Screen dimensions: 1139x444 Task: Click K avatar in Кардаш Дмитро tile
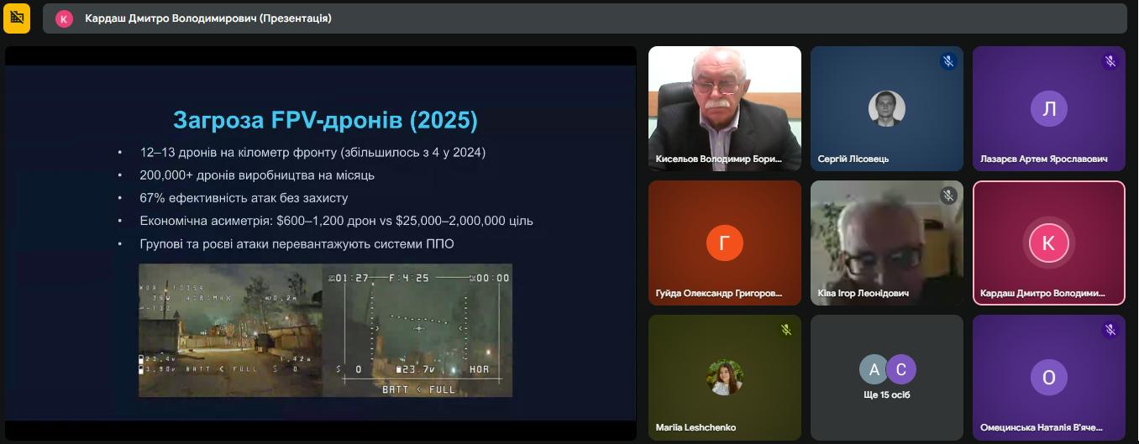1047,243
